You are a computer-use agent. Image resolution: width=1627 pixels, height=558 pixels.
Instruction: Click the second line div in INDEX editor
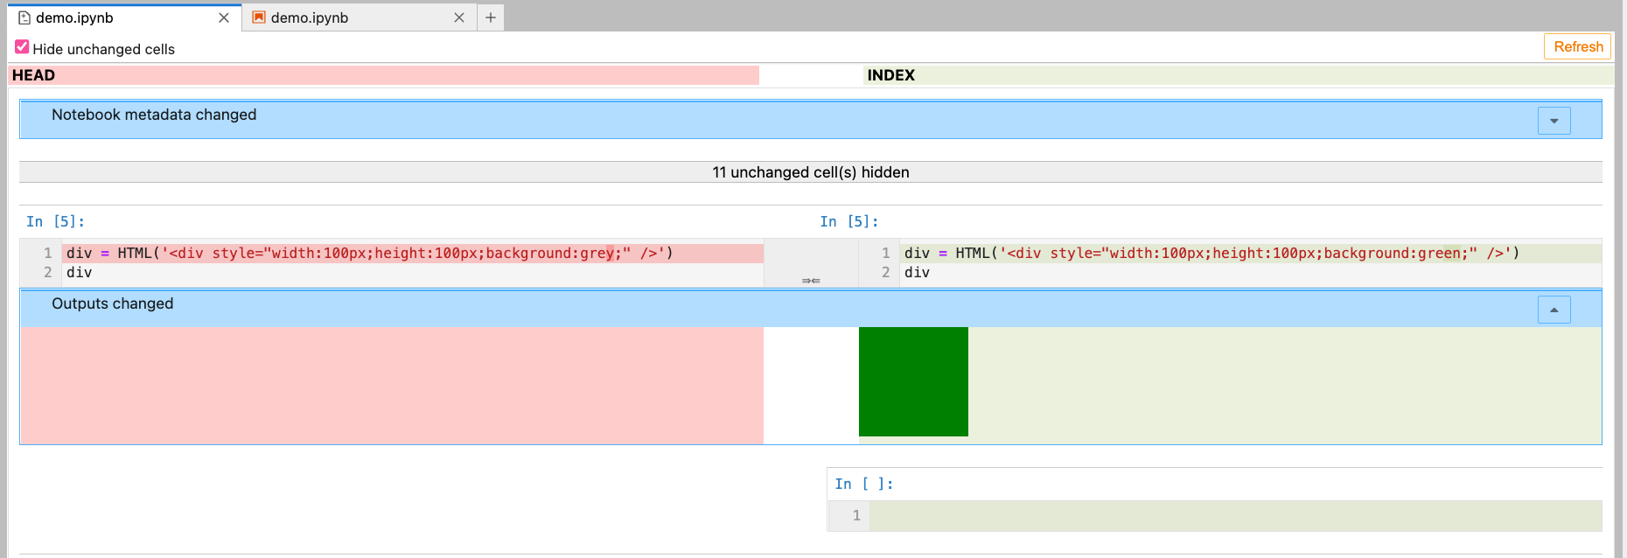point(918,272)
